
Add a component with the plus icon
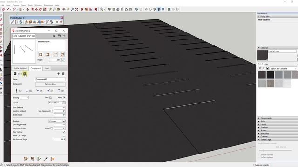pyautogui.click(x=58, y=74)
